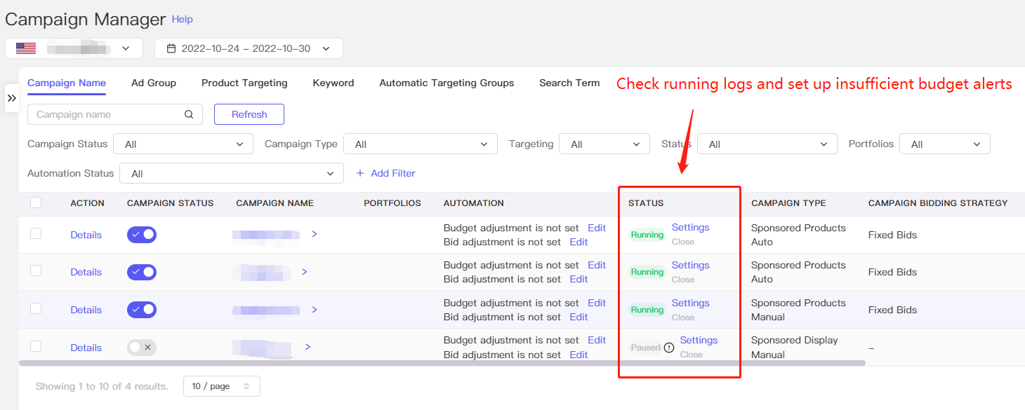Screen dimensions: 1025x410
Task: Click the plus icon for Add Filter
Action: [360, 173]
